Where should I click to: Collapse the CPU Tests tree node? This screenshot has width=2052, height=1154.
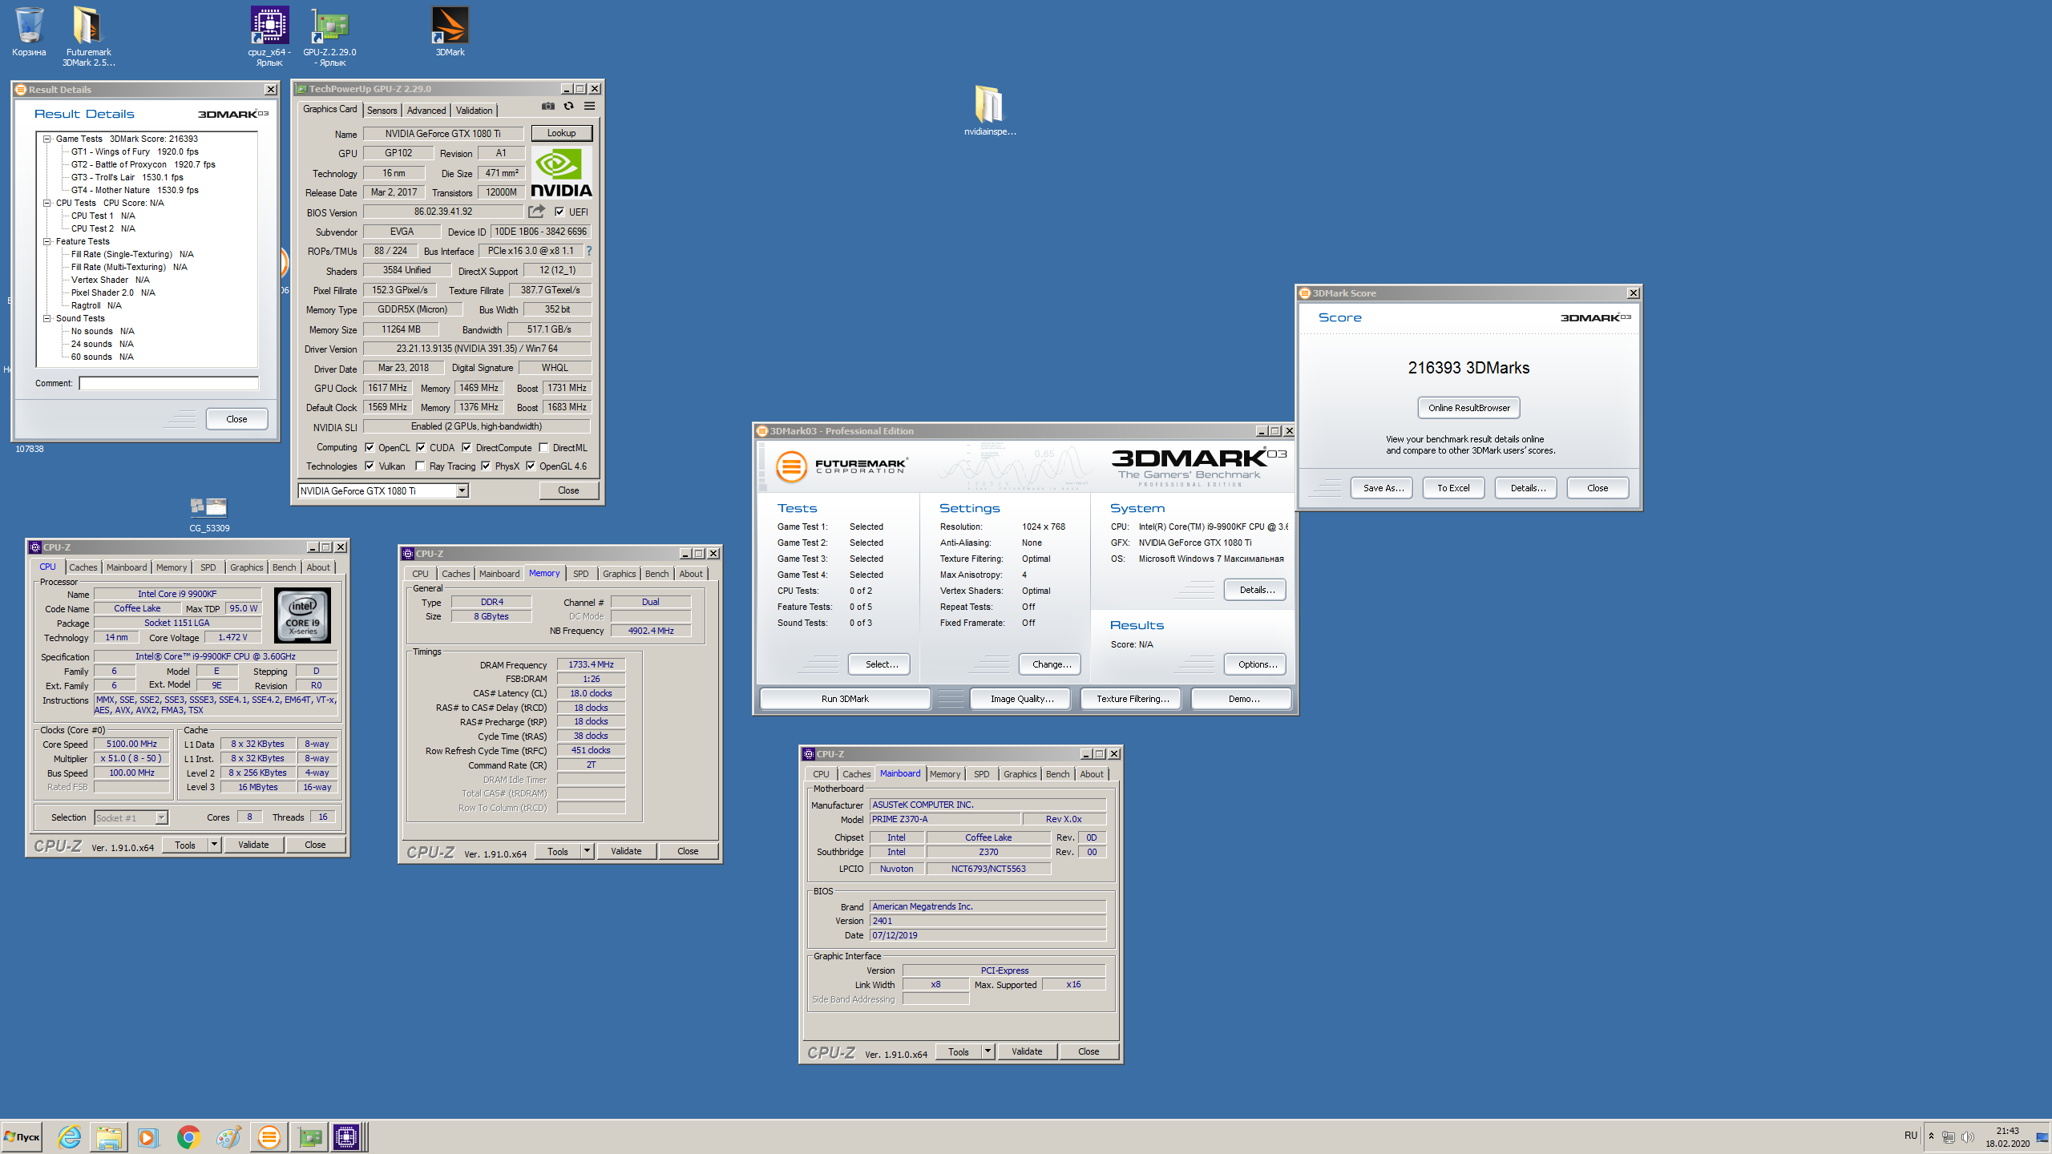click(x=47, y=203)
